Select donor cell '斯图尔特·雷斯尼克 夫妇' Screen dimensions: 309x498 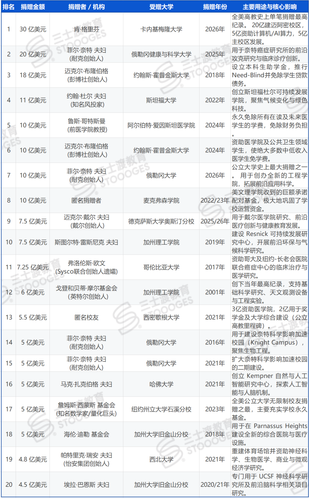(x=86, y=242)
